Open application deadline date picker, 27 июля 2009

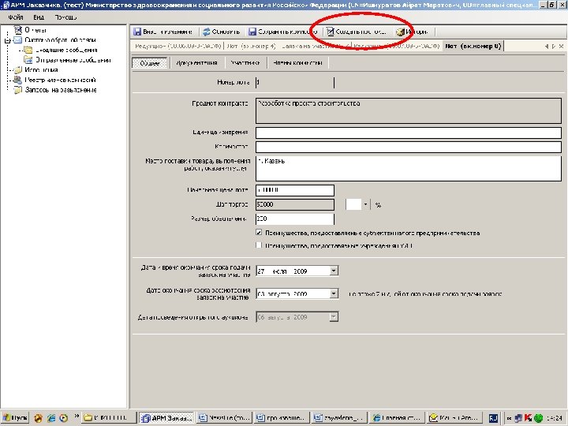334,271
